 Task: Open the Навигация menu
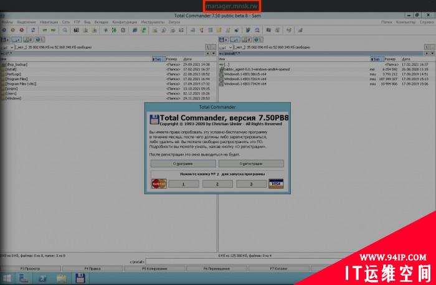49,22
